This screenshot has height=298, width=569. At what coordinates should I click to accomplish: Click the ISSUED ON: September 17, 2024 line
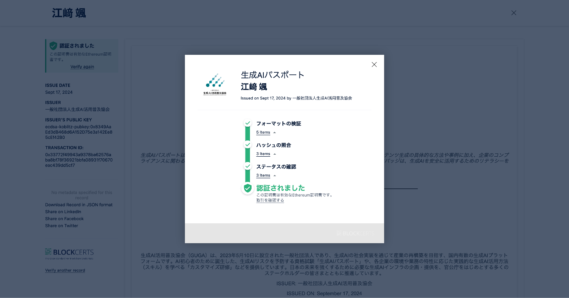(324, 293)
